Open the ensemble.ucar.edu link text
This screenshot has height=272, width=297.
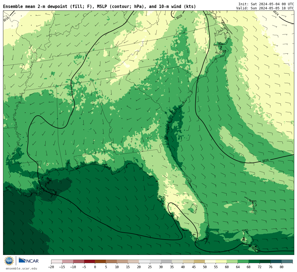[x=21, y=268]
